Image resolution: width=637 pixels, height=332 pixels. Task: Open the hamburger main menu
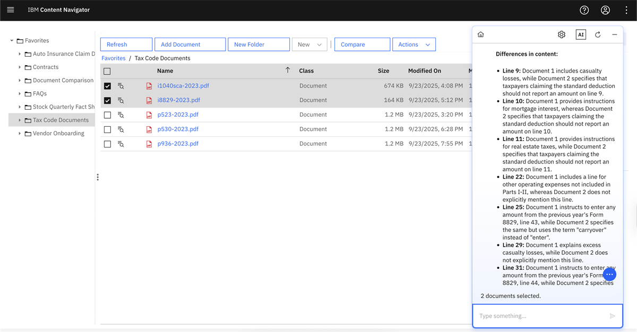point(11,10)
